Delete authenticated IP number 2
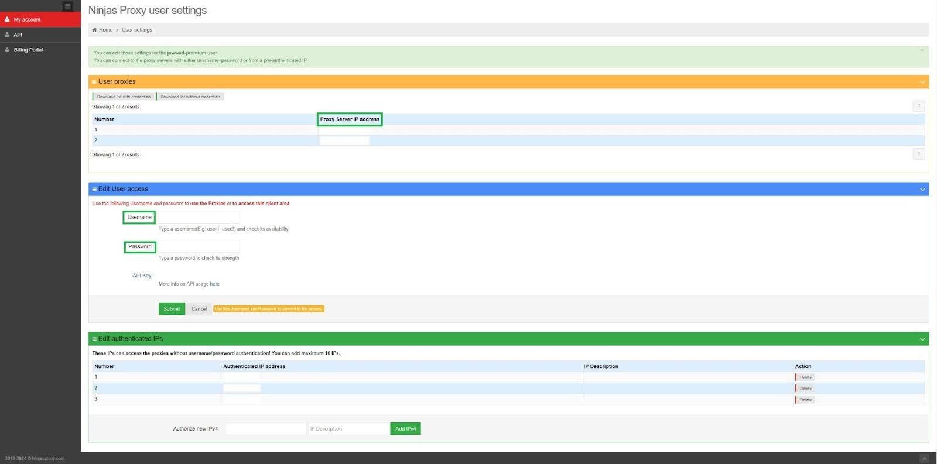 coord(805,389)
